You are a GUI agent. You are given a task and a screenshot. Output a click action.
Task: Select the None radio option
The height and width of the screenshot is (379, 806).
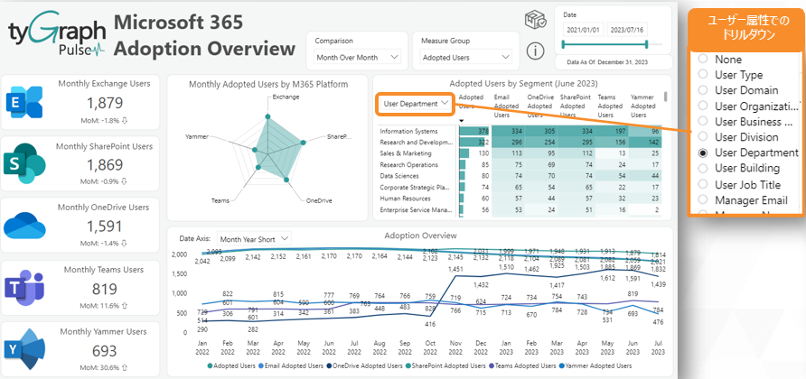coord(702,59)
